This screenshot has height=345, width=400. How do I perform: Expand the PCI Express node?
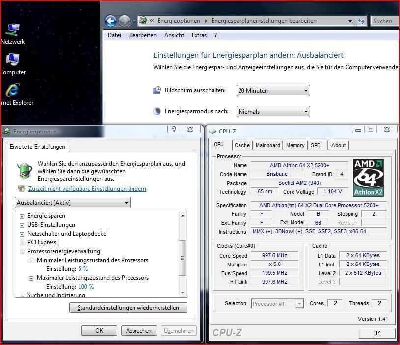tap(22, 243)
